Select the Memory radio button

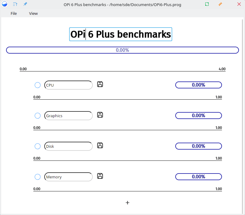click(38, 177)
